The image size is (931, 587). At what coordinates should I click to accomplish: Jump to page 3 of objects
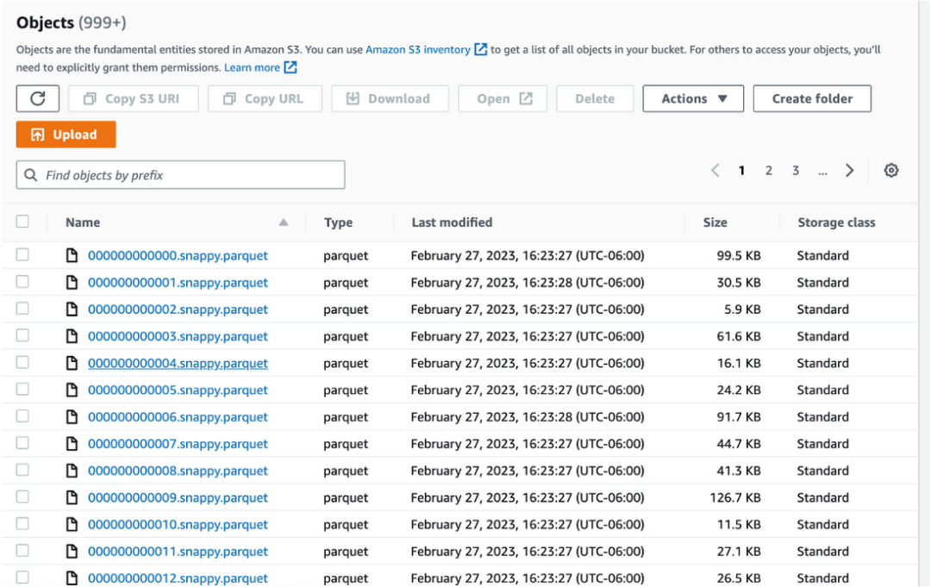point(796,171)
